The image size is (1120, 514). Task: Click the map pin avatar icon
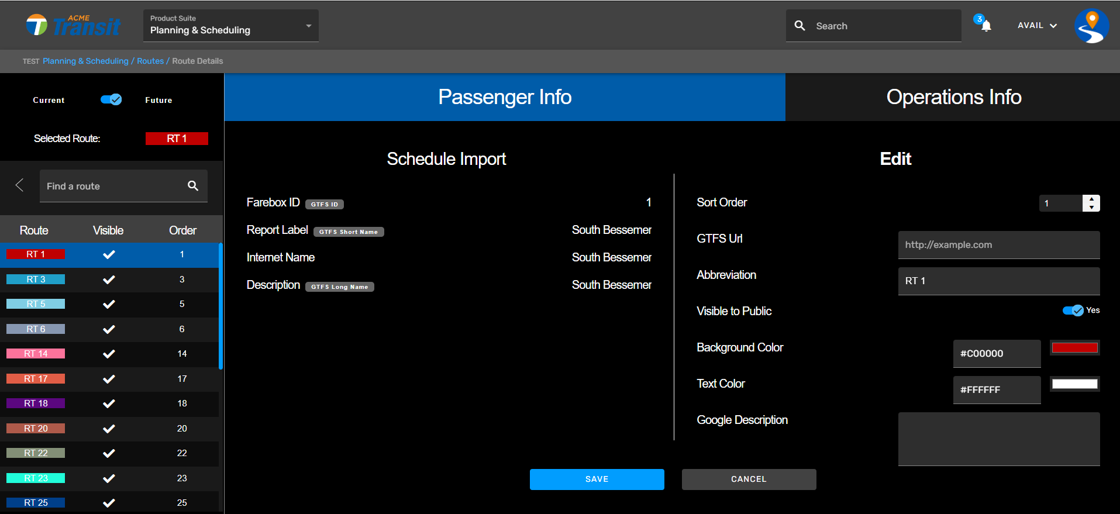(1091, 26)
